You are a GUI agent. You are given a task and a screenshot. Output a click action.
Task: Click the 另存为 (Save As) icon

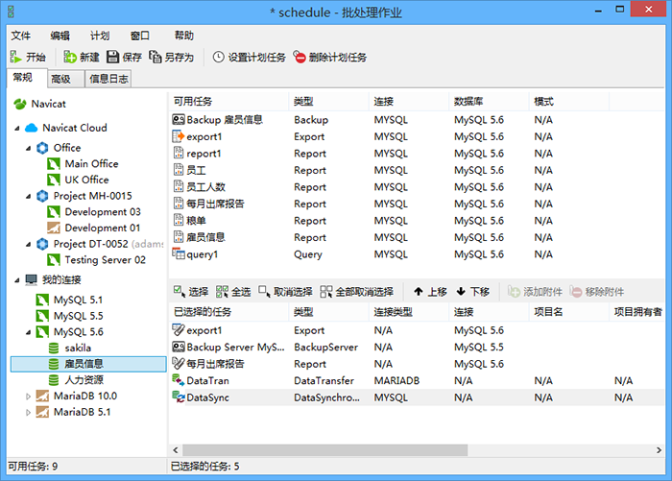point(156,57)
